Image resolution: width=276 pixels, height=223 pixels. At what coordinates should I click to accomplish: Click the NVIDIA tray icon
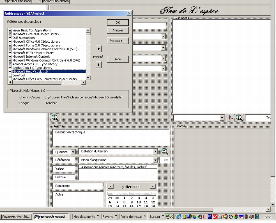coord(184,217)
